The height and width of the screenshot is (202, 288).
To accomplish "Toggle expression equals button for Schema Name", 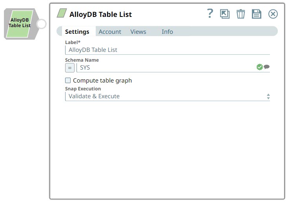I will pyautogui.click(x=69, y=68).
